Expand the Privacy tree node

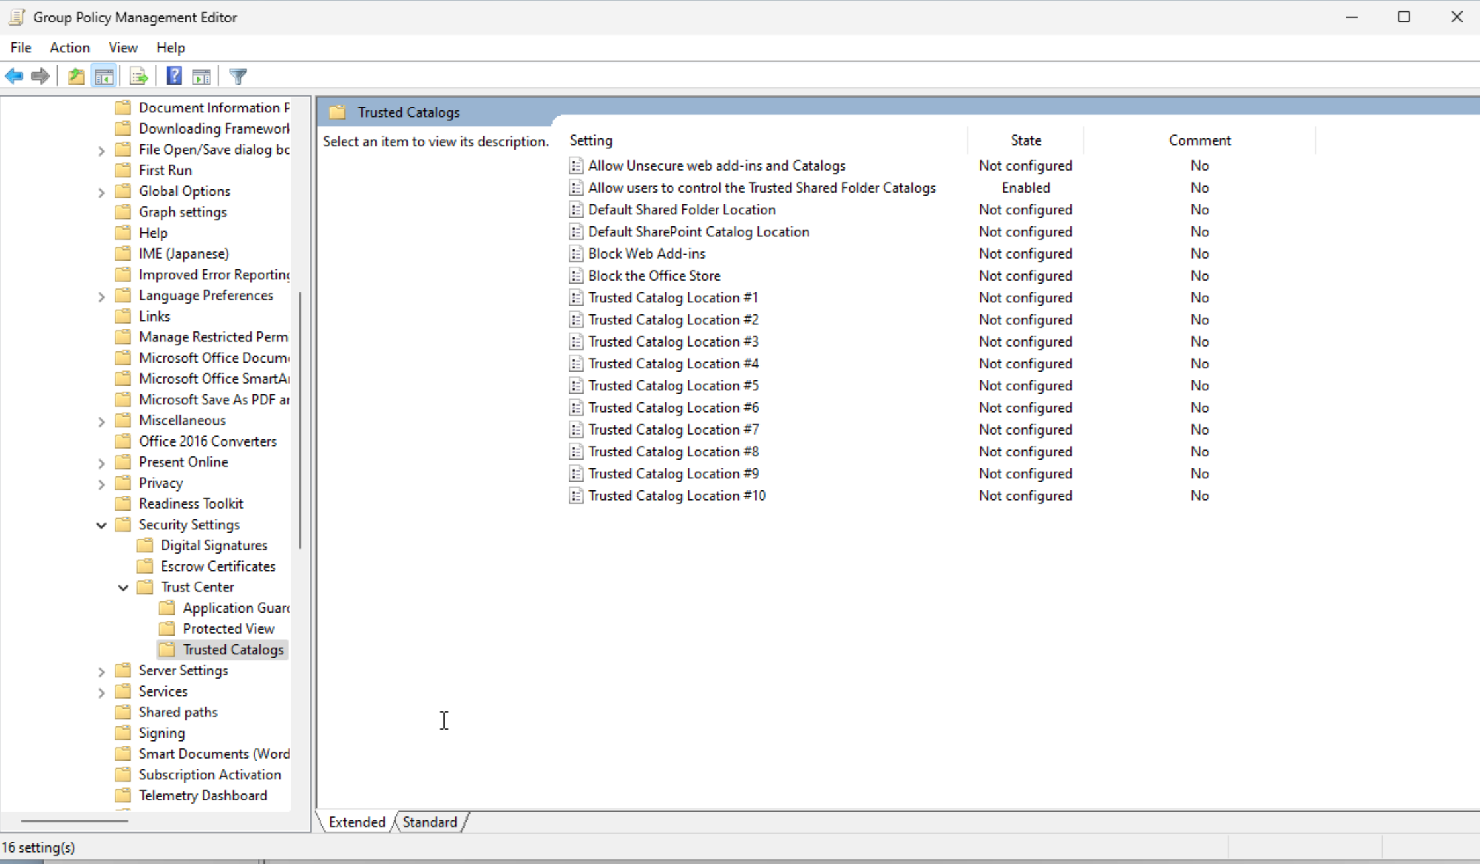[101, 484]
